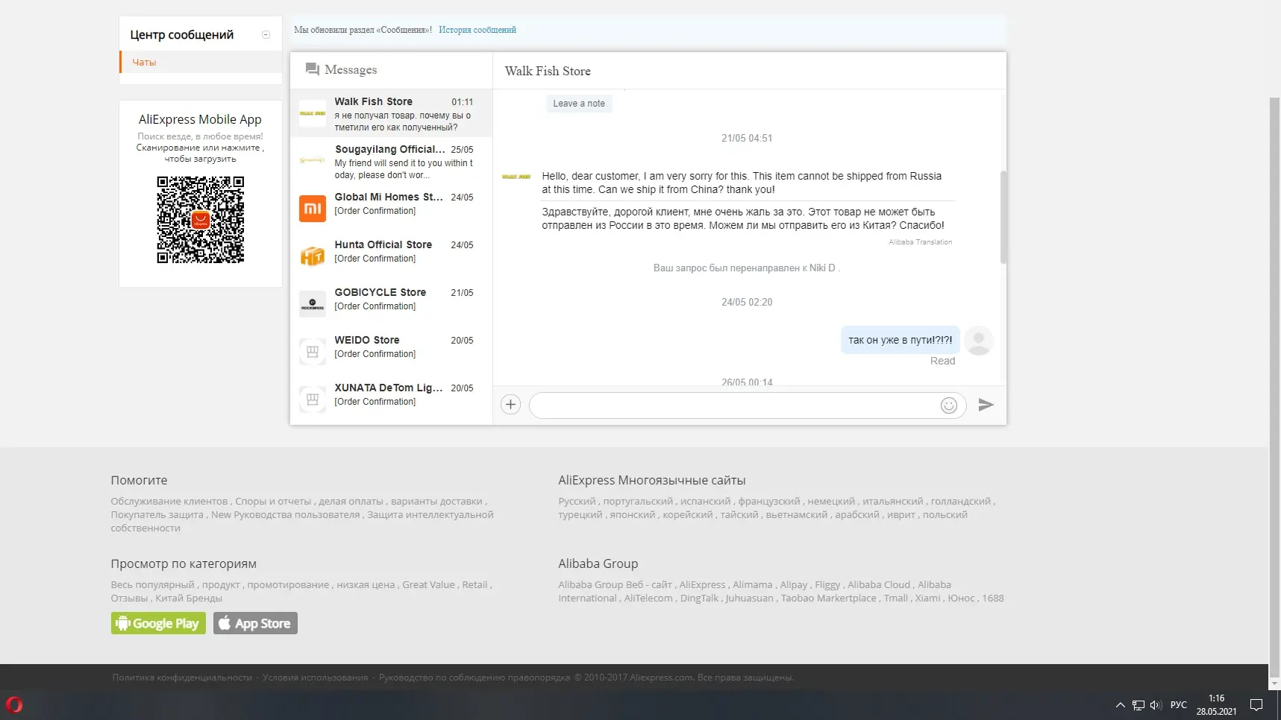This screenshot has height=720, width=1281.
Task: Open the DingTalk footer link
Action: coord(700,598)
